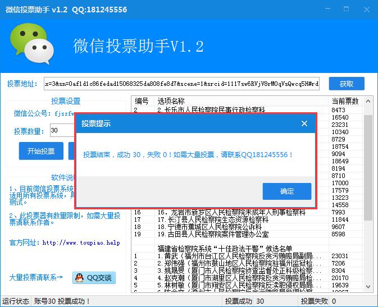Screen dimensions: 378x307
Task: Click the 当前票数 column header
Action: pyautogui.click(x=345, y=101)
